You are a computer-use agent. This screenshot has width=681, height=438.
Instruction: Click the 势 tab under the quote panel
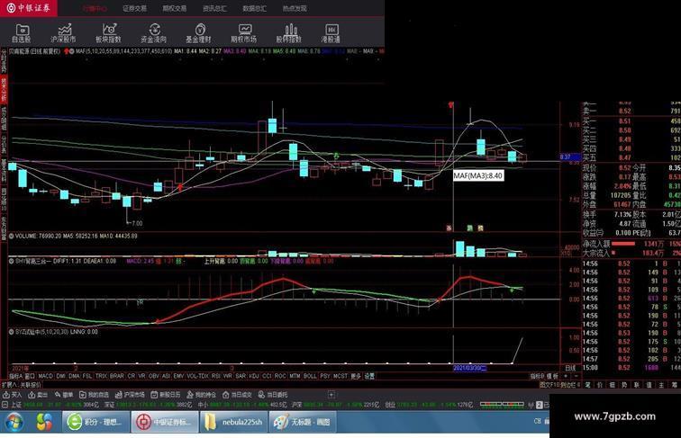(625, 385)
